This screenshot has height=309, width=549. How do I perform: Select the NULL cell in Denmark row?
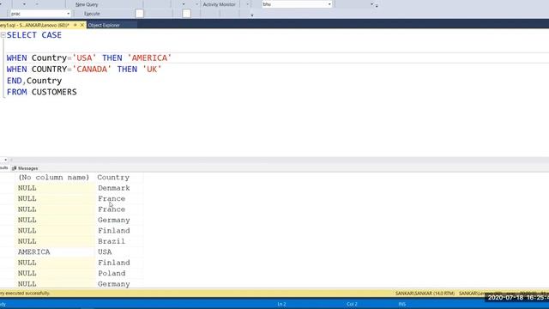[55, 188]
